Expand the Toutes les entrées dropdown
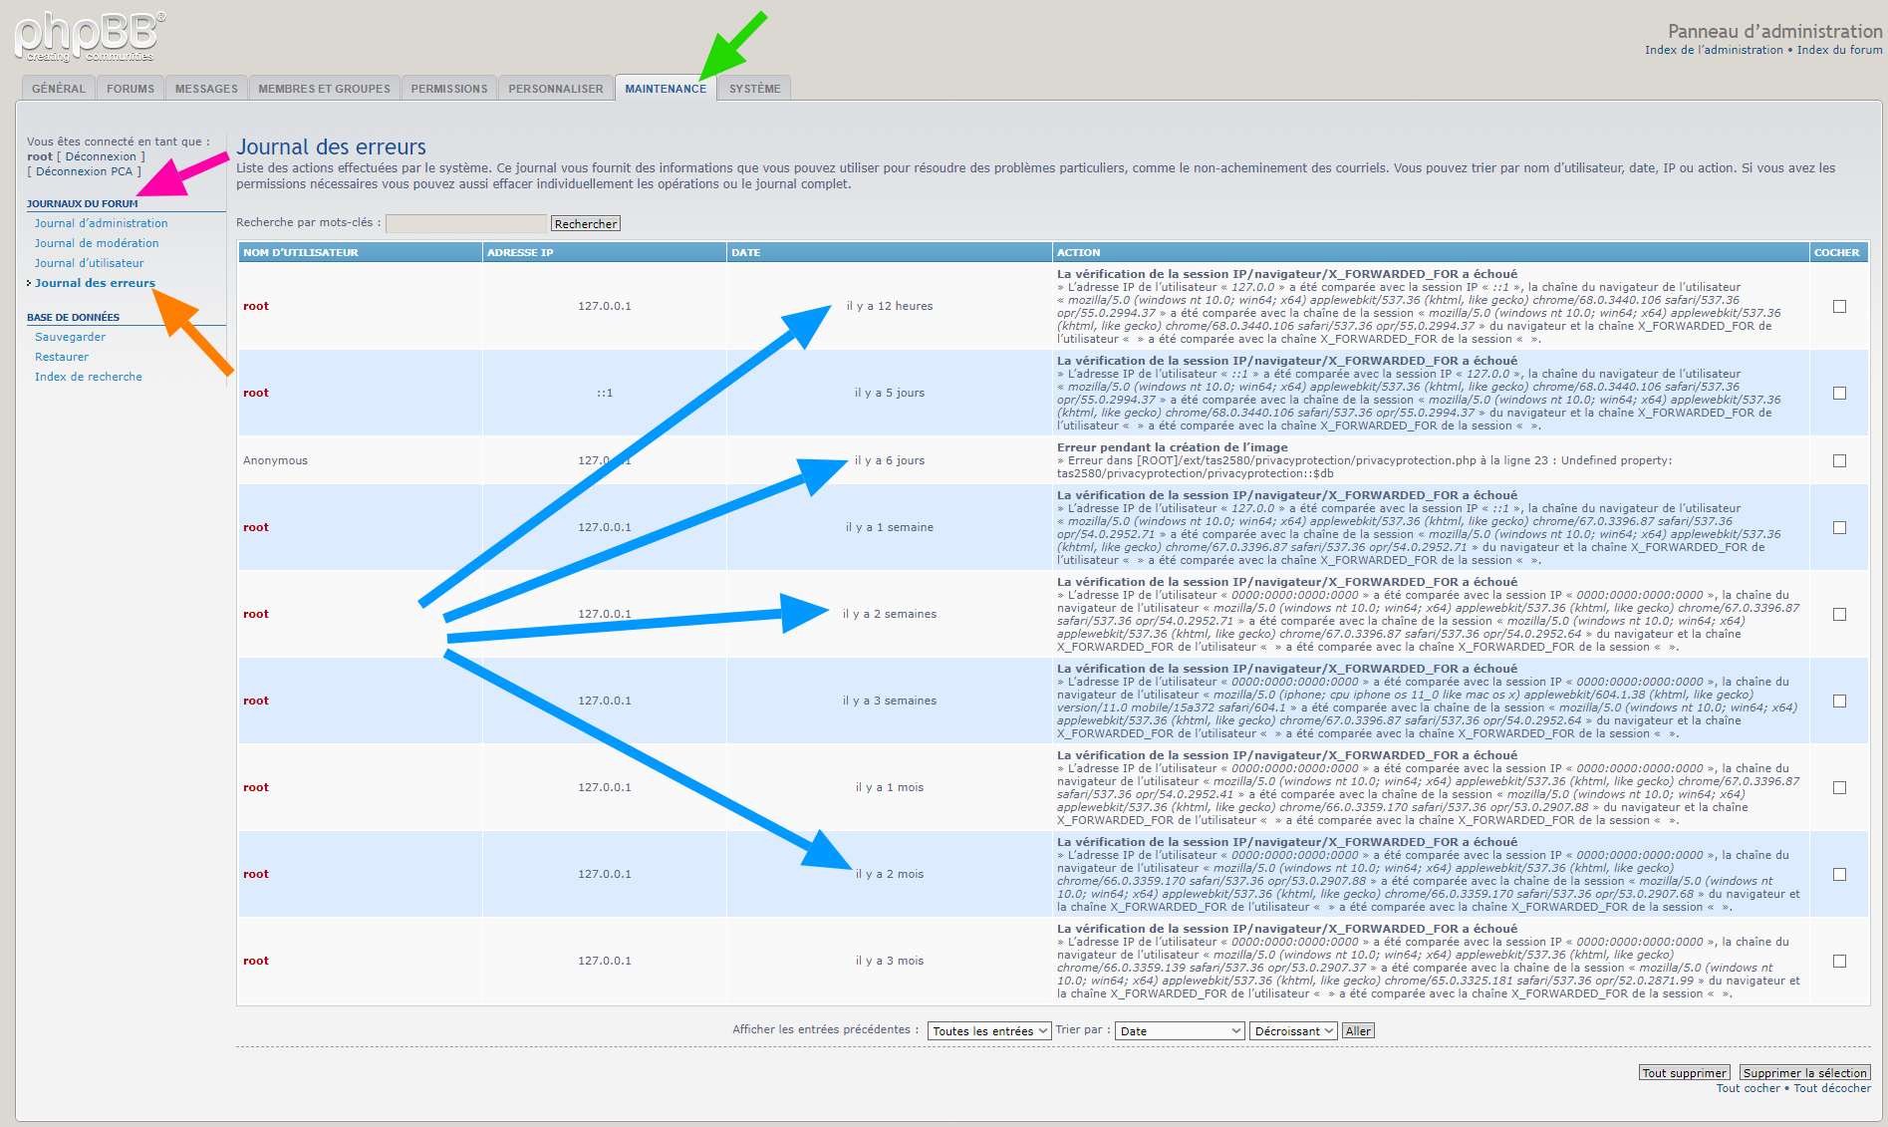 click(988, 1031)
